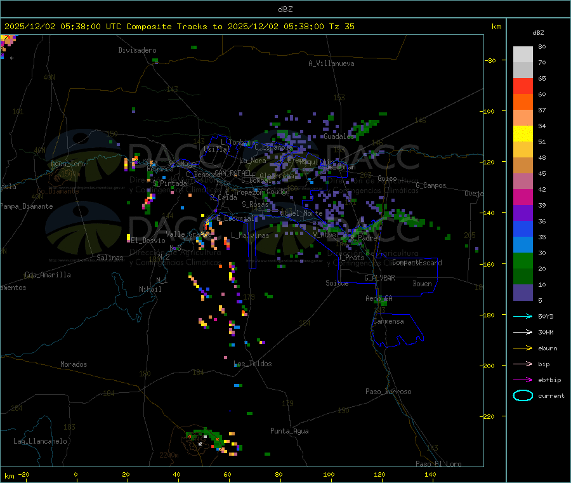The image size is (571, 483).
Task: Click the Paso_El_Loro place label
Action: (438, 464)
